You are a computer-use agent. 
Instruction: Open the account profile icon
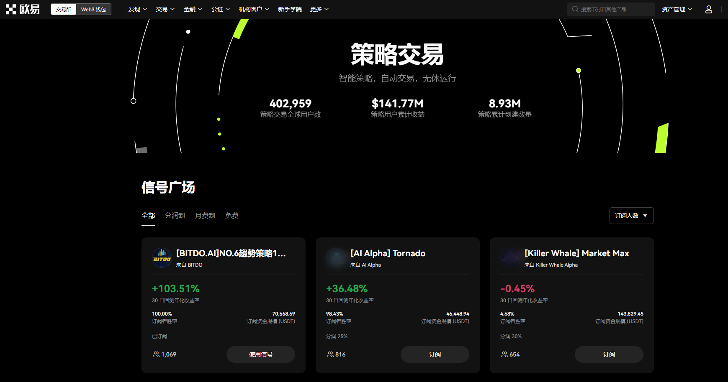[x=709, y=9]
